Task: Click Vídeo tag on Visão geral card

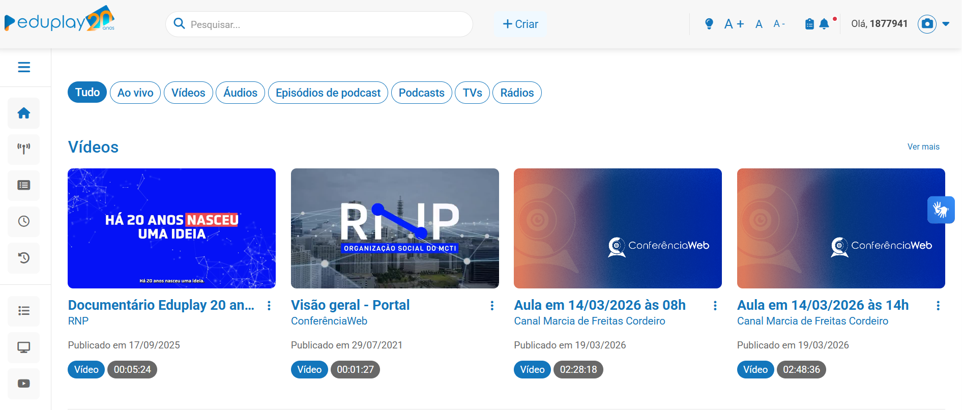Action: tap(309, 369)
